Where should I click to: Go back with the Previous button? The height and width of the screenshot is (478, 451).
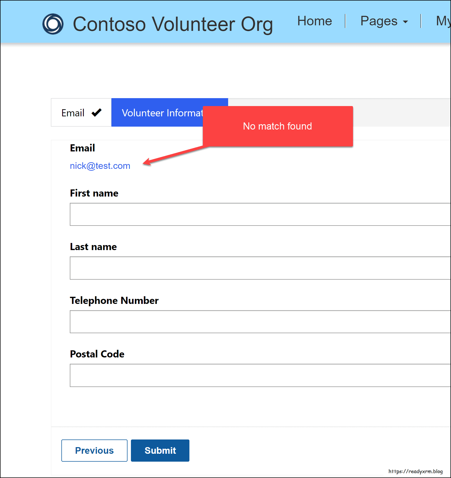coord(94,450)
